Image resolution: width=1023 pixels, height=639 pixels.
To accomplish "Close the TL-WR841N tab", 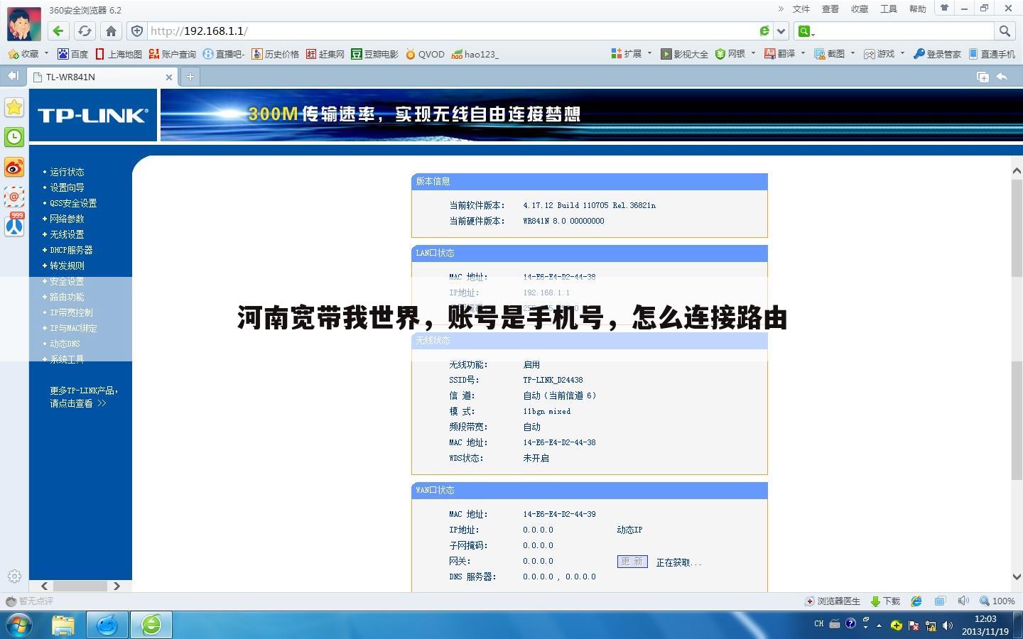I will pos(168,77).
